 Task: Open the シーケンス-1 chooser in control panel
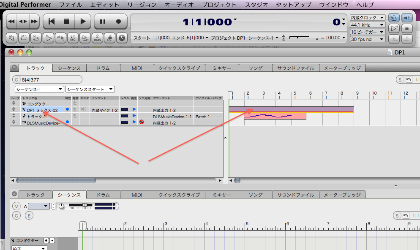264,38
